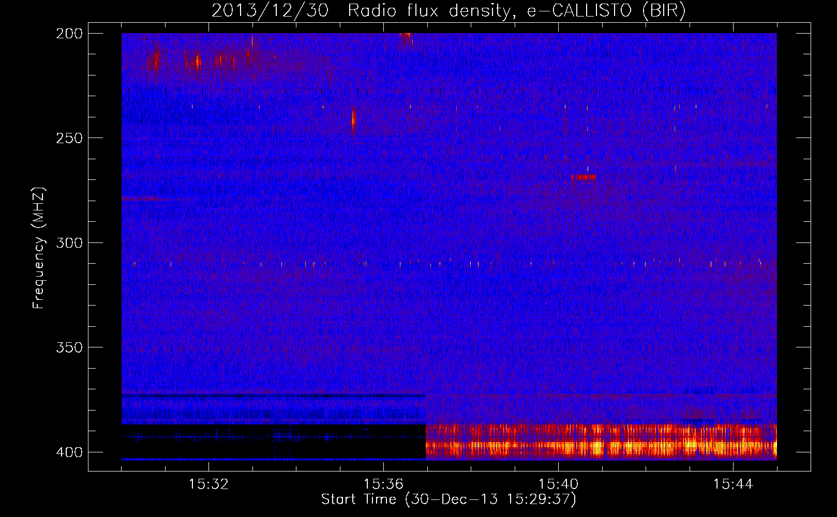Click the 400 frequency tick label
The height and width of the screenshot is (517, 837).
click(69, 452)
